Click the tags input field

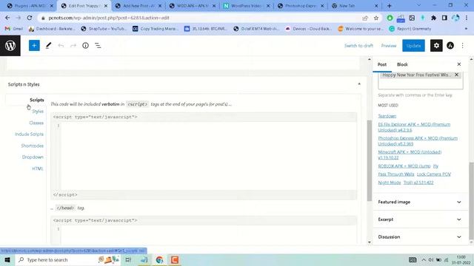(420, 83)
